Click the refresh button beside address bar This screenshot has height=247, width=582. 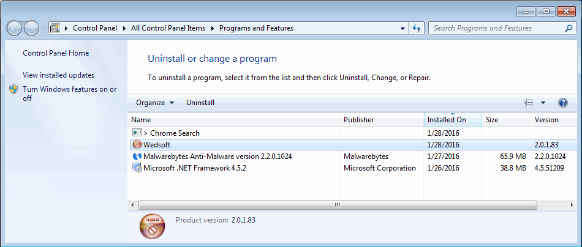click(x=416, y=29)
